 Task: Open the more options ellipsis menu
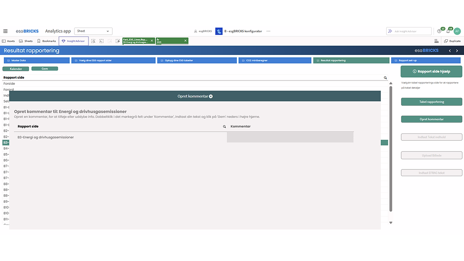coord(268,31)
